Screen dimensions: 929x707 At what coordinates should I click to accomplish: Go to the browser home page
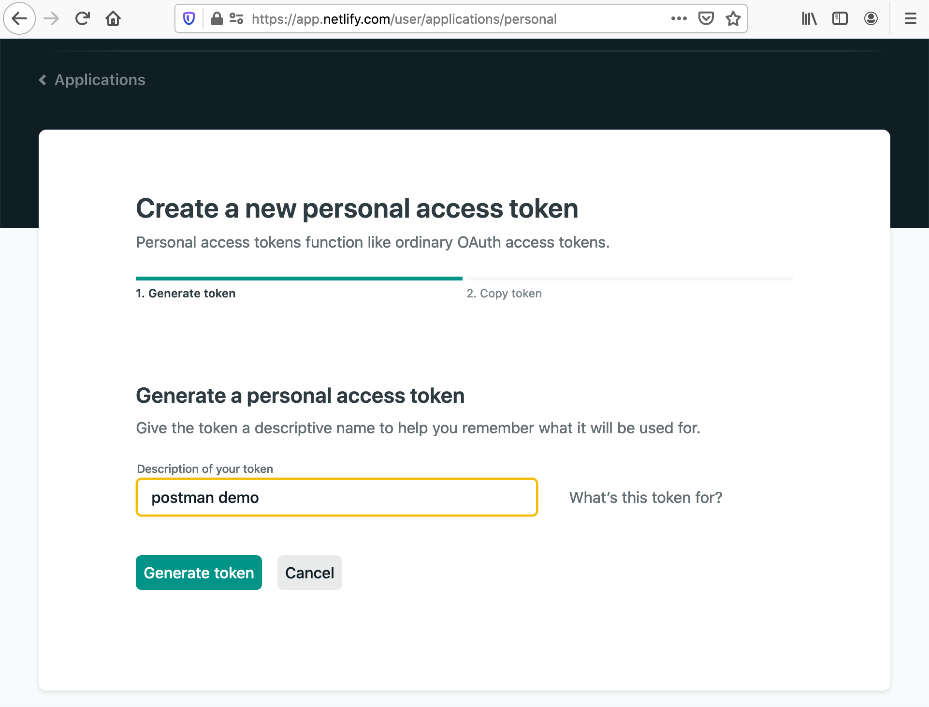[113, 18]
